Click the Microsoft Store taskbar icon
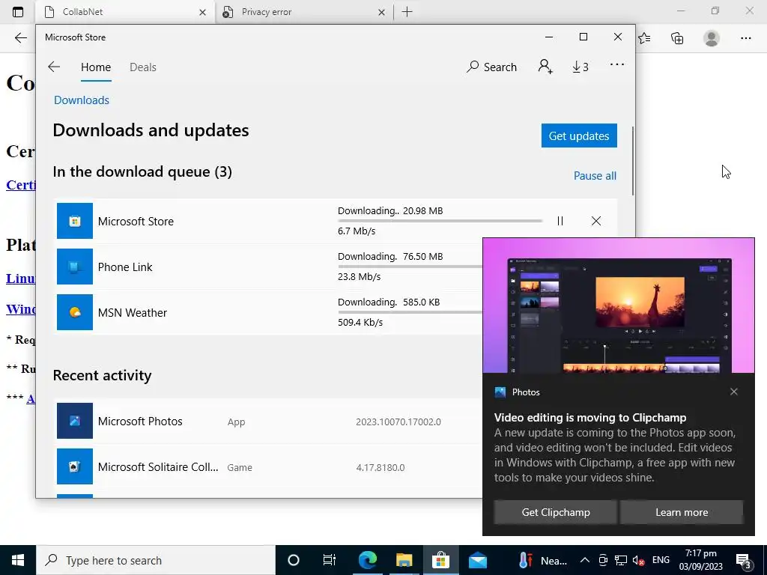The image size is (767, 575). 440,560
